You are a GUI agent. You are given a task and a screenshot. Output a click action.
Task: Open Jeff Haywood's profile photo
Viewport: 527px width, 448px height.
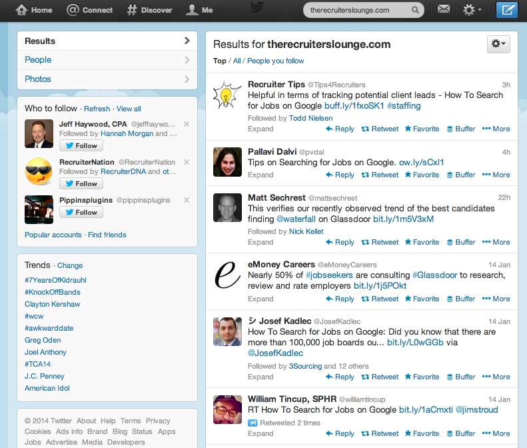(x=39, y=133)
